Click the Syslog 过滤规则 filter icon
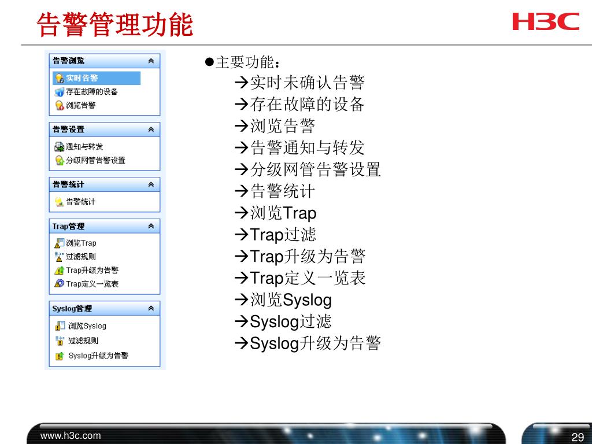Screen dimensions: 592x444 [60, 341]
